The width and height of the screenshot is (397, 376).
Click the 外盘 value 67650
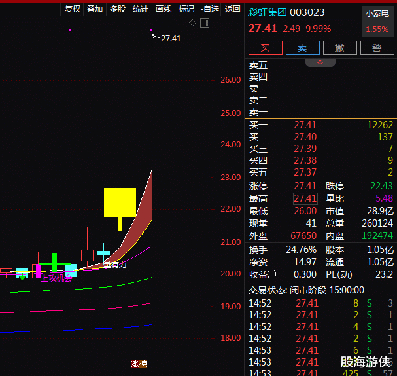tap(303, 236)
